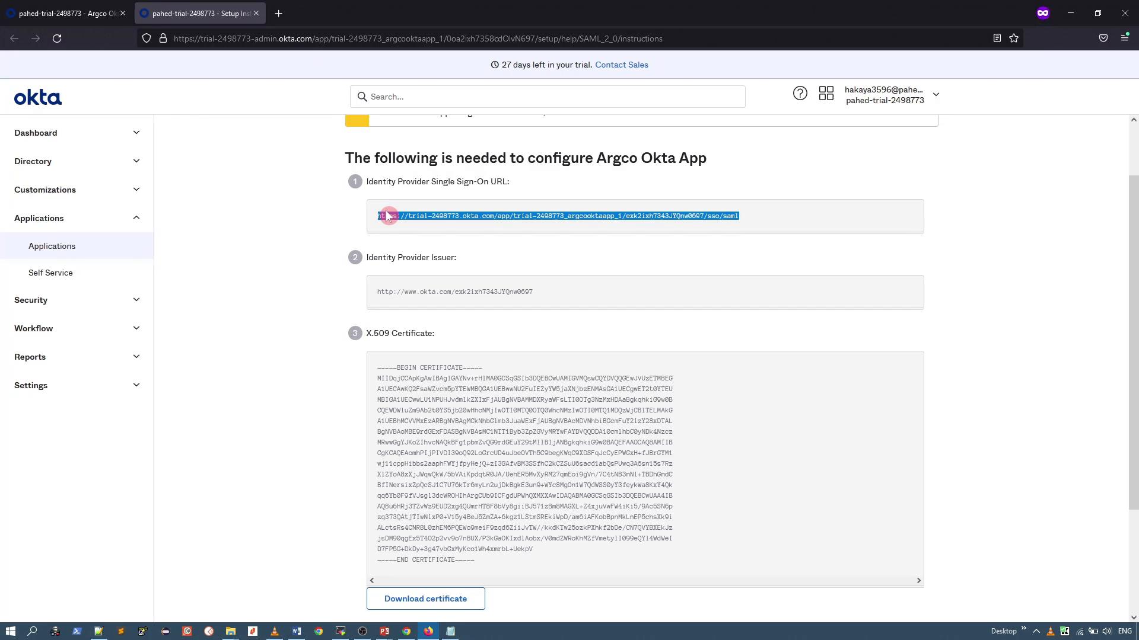Expand the Customizations menu section
The height and width of the screenshot is (640, 1139).
click(77, 190)
